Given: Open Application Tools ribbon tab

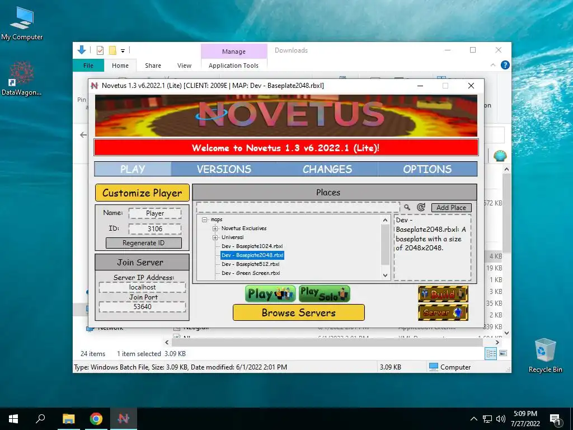Looking at the screenshot, I should [233, 66].
